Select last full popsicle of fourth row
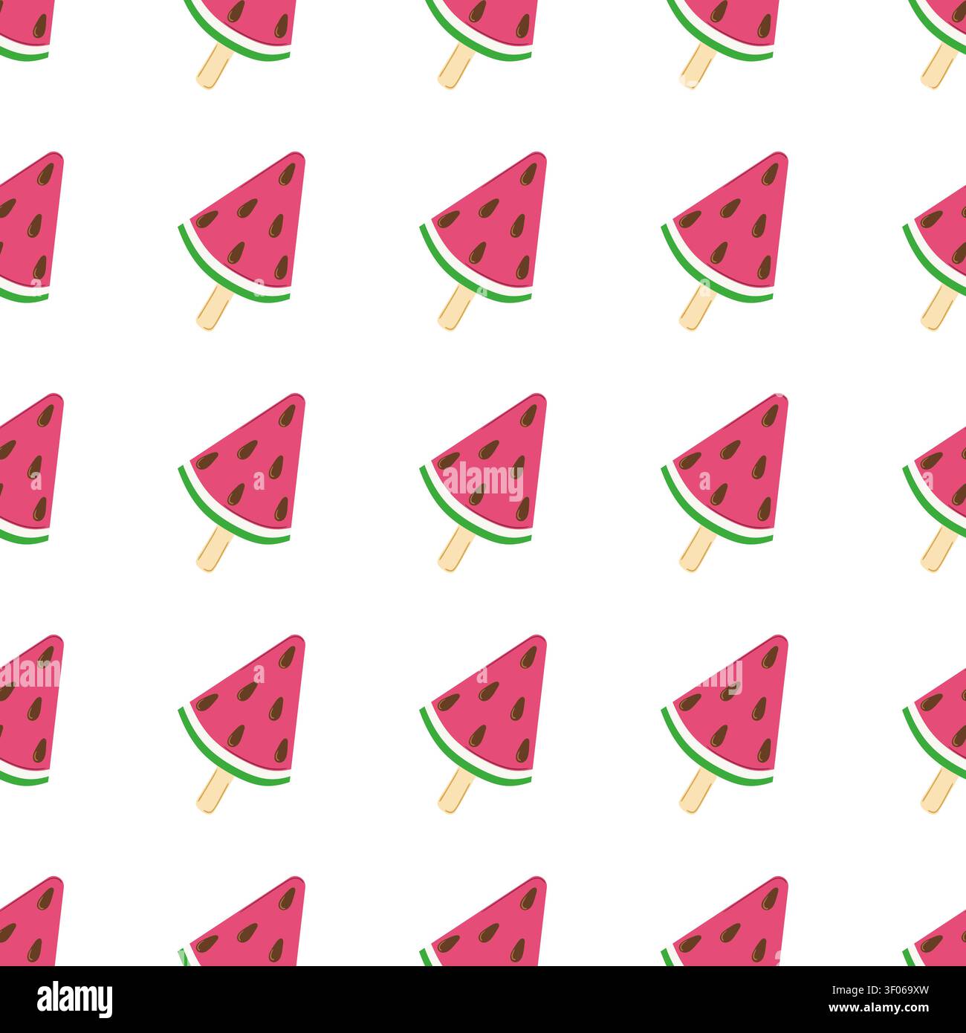 pos(725,724)
